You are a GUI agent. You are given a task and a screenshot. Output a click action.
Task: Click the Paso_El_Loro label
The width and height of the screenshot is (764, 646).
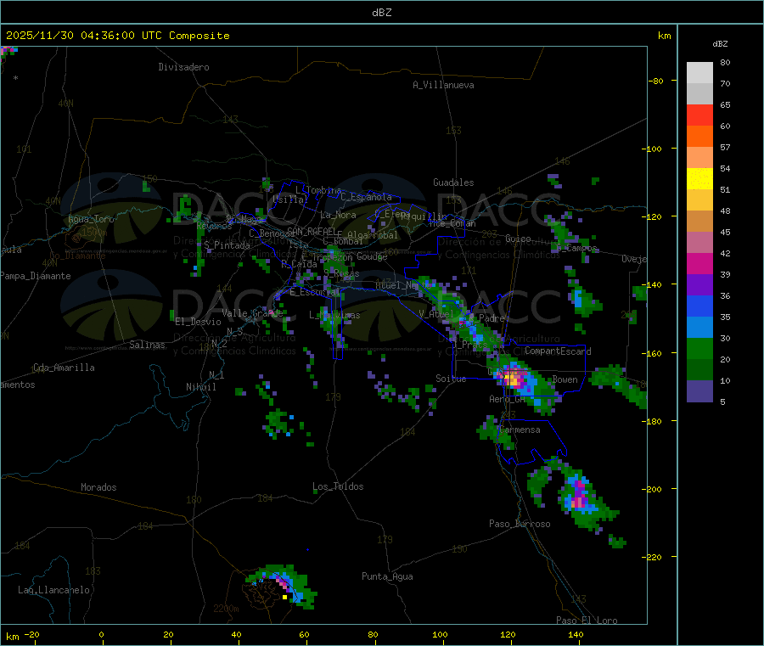587,621
